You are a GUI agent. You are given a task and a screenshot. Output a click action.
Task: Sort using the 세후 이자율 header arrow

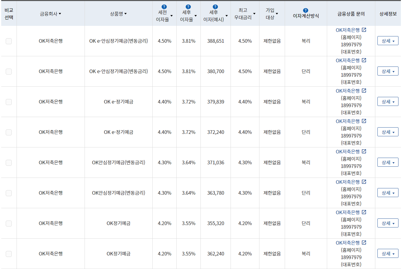click(196, 16)
